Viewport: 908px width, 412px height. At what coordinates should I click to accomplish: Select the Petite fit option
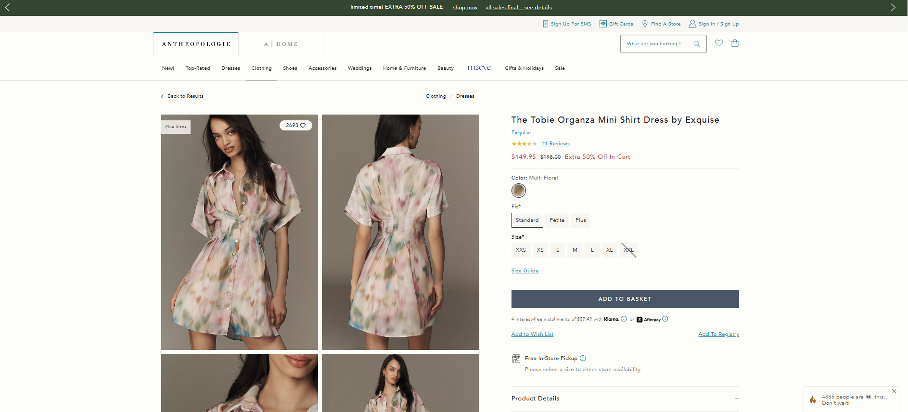pos(557,220)
